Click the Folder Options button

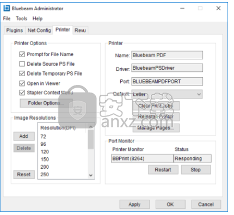[x=46, y=103]
